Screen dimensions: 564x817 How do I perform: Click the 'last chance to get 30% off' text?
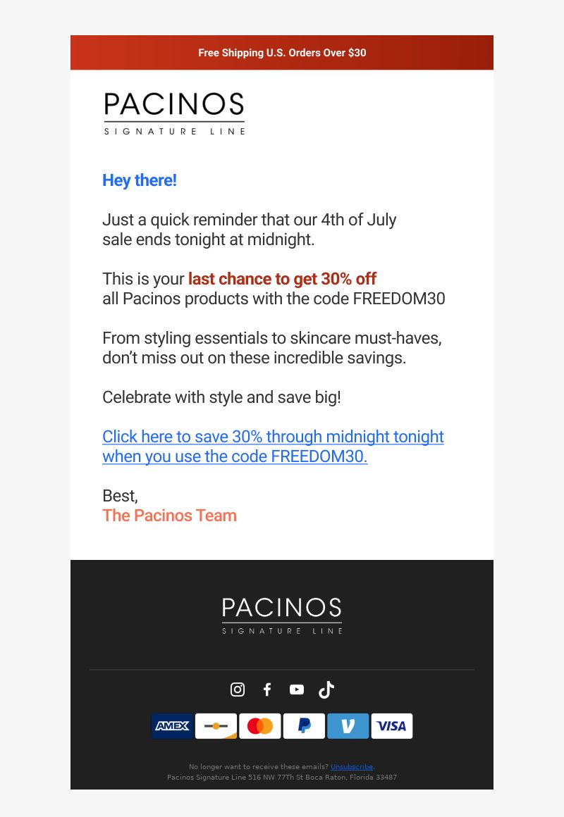(282, 279)
